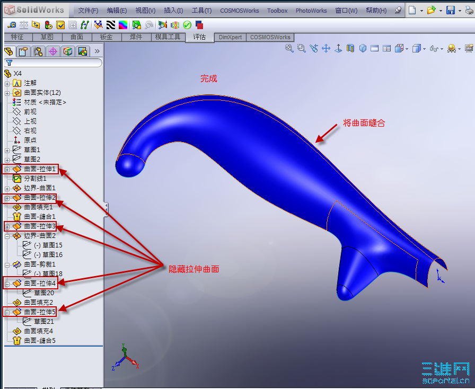Open the 插入(I) menu
Image resolution: width=475 pixels, height=389 pixels.
(x=173, y=11)
